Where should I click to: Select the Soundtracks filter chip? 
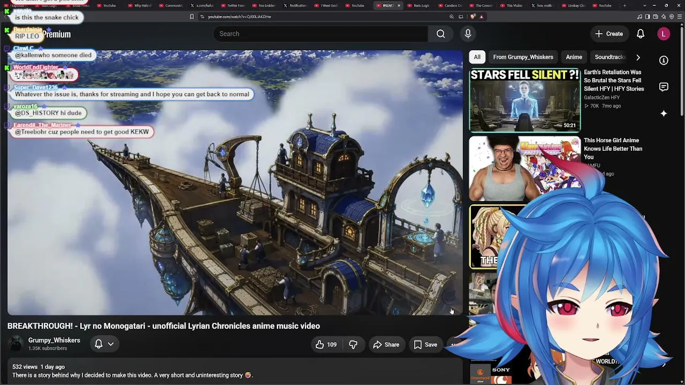[x=610, y=57]
